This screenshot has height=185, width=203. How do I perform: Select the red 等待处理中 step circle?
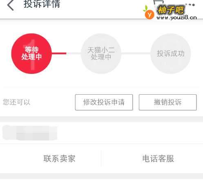coord(31,53)
